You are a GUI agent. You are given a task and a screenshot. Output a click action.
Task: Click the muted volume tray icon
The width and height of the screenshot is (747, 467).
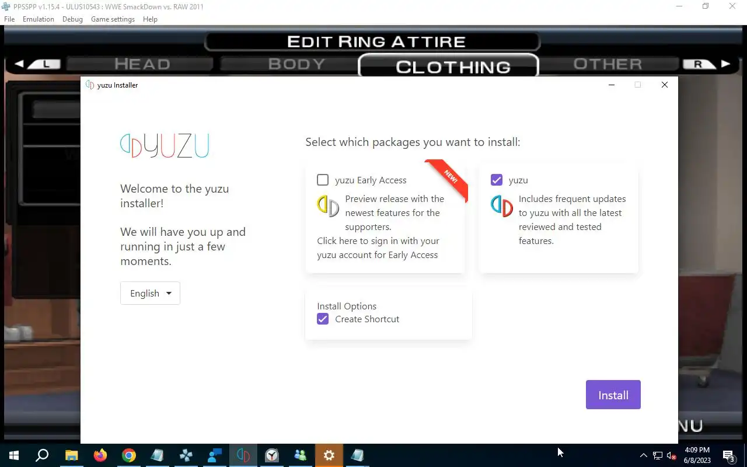(x=672, y=455)
